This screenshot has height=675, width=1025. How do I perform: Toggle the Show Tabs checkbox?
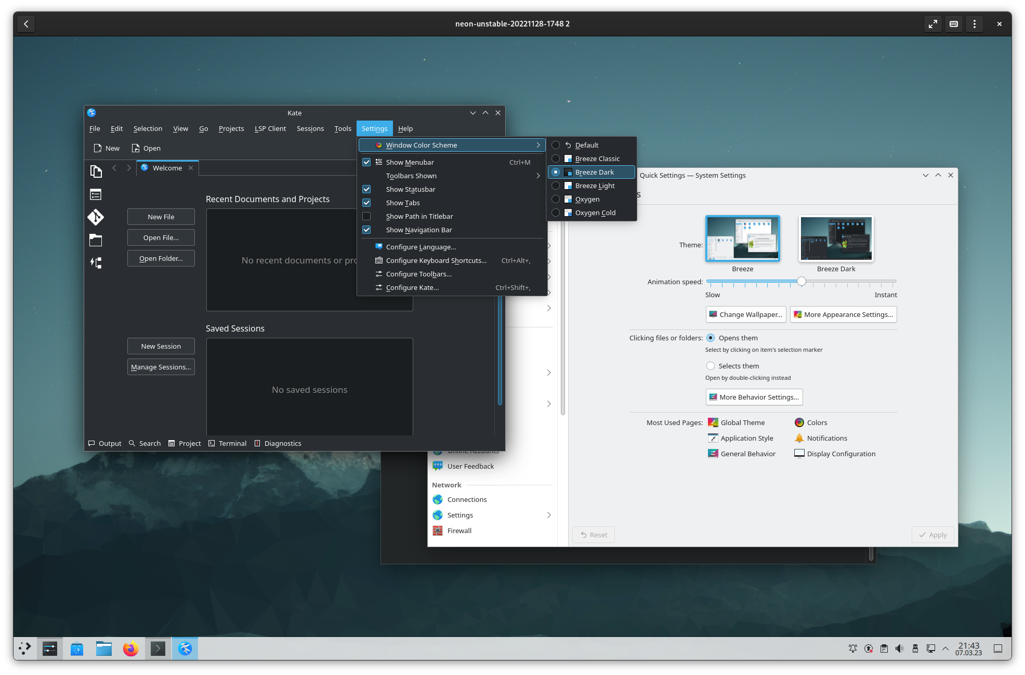(366, 203)
